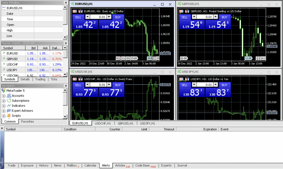Increase the GBPUSD lot volume with up arrow

(216, 17)
